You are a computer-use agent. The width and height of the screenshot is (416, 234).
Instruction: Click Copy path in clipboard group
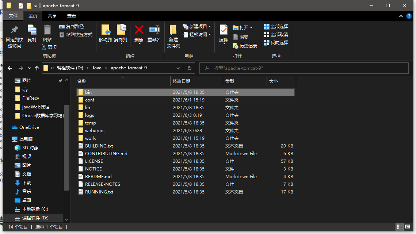click(x=71, y=27)
